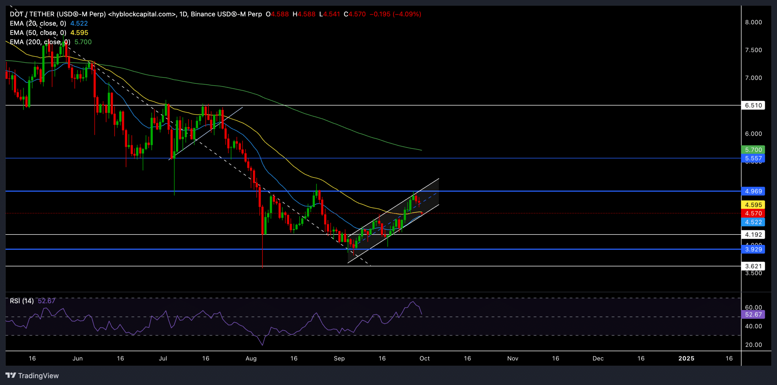Click the 6.510 price level label
This screenshot has height=385, width=777.
753,105
